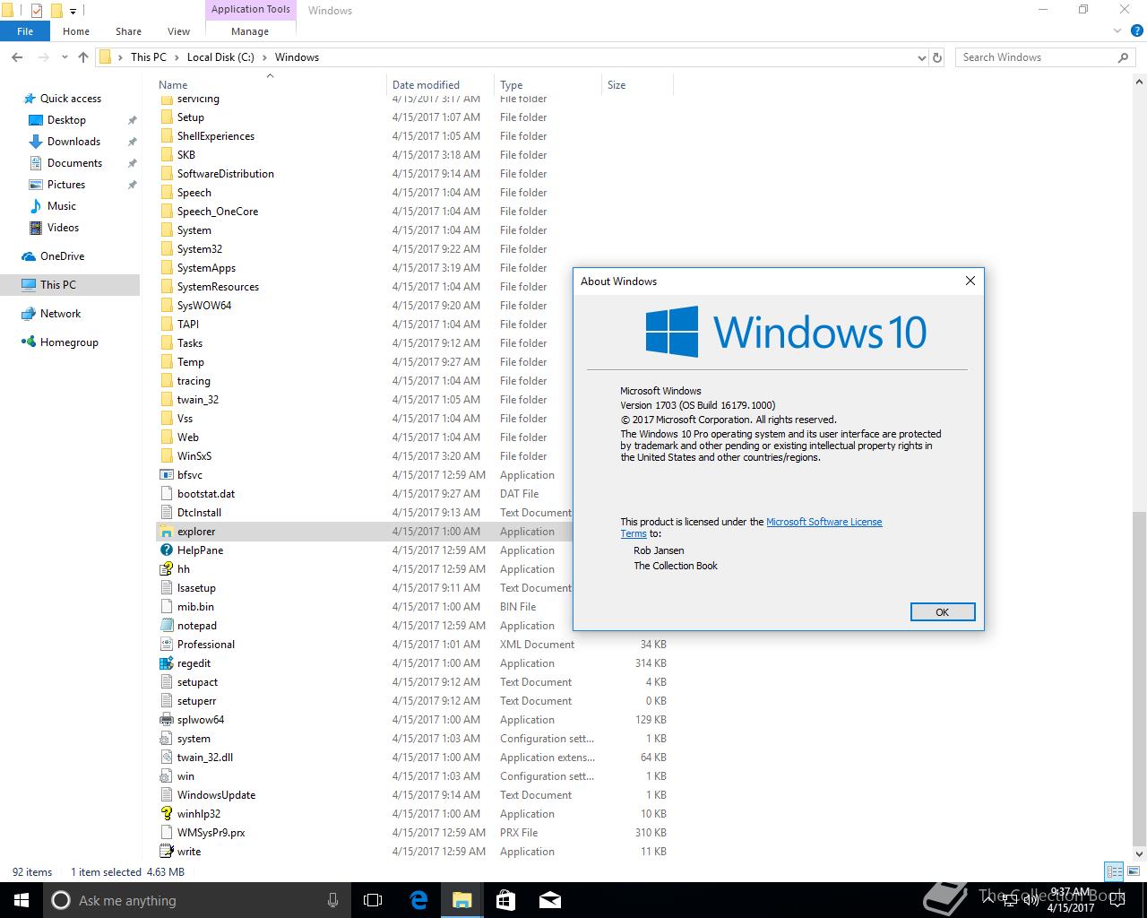Switch to Details view layout icon
Screen dimensions: 1147x918
click(1114, 871)
